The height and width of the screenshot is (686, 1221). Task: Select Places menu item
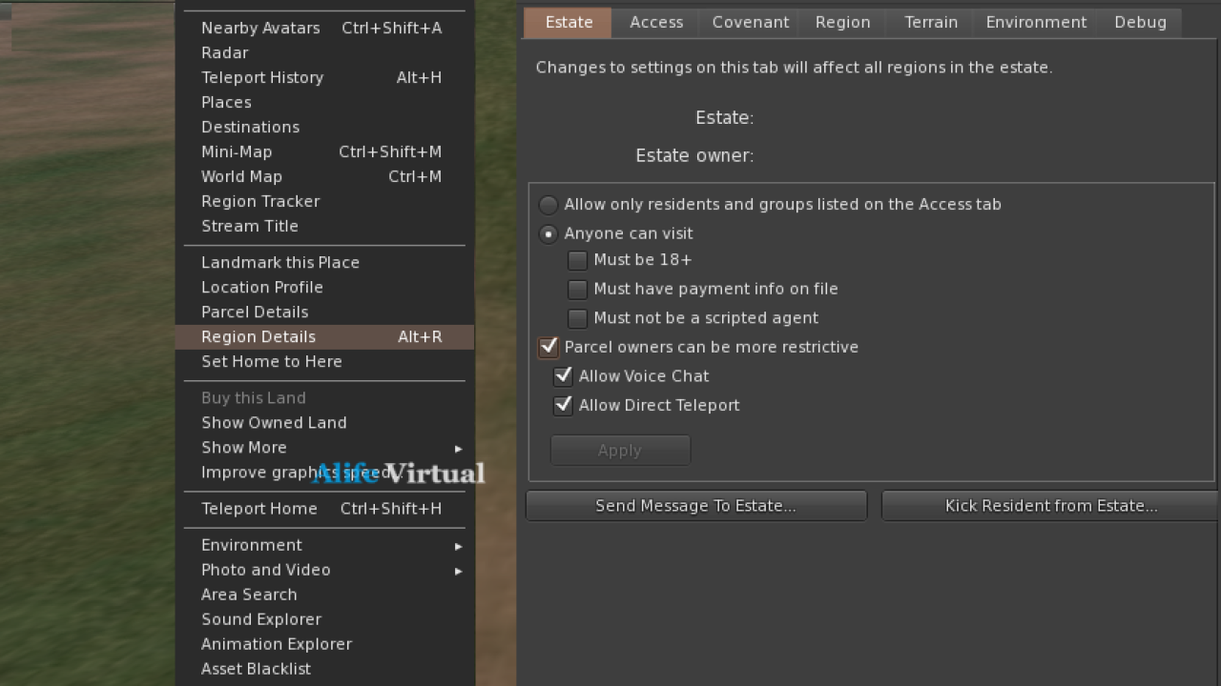click(x=324, y=103)
